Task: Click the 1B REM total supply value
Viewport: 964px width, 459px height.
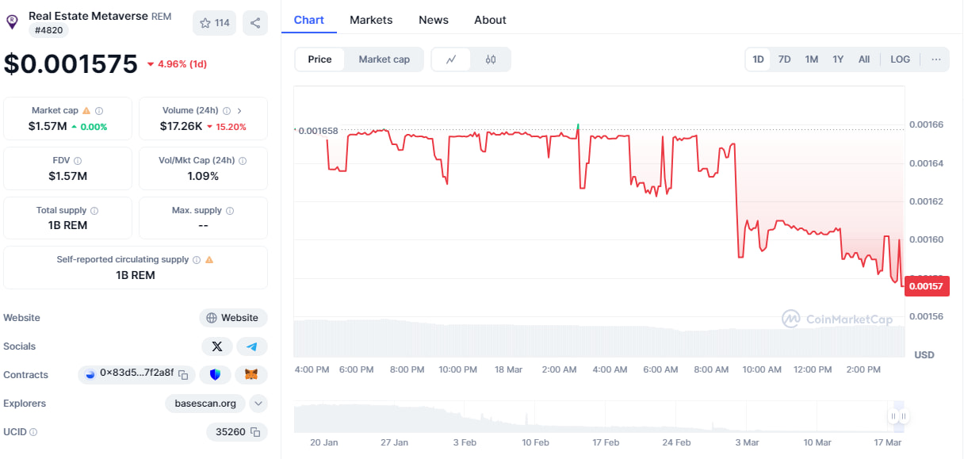Action: click(x=68, y=225)
